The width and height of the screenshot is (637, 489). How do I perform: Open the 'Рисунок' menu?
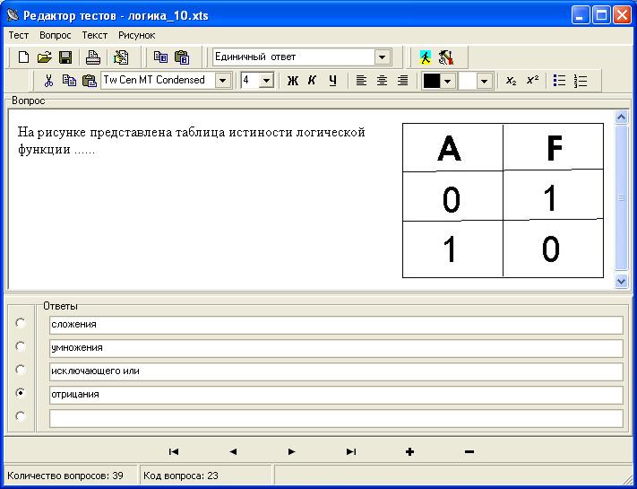(x=137, y=35)
